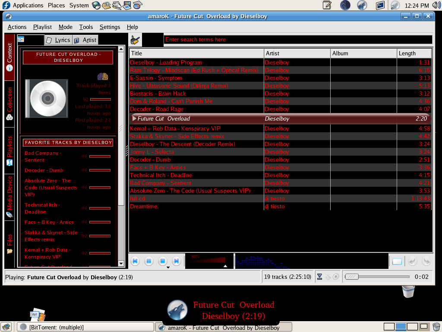The height and width of the screenshot is (332, 442).
Task: Pause the playing track
Action: point(149,261)
